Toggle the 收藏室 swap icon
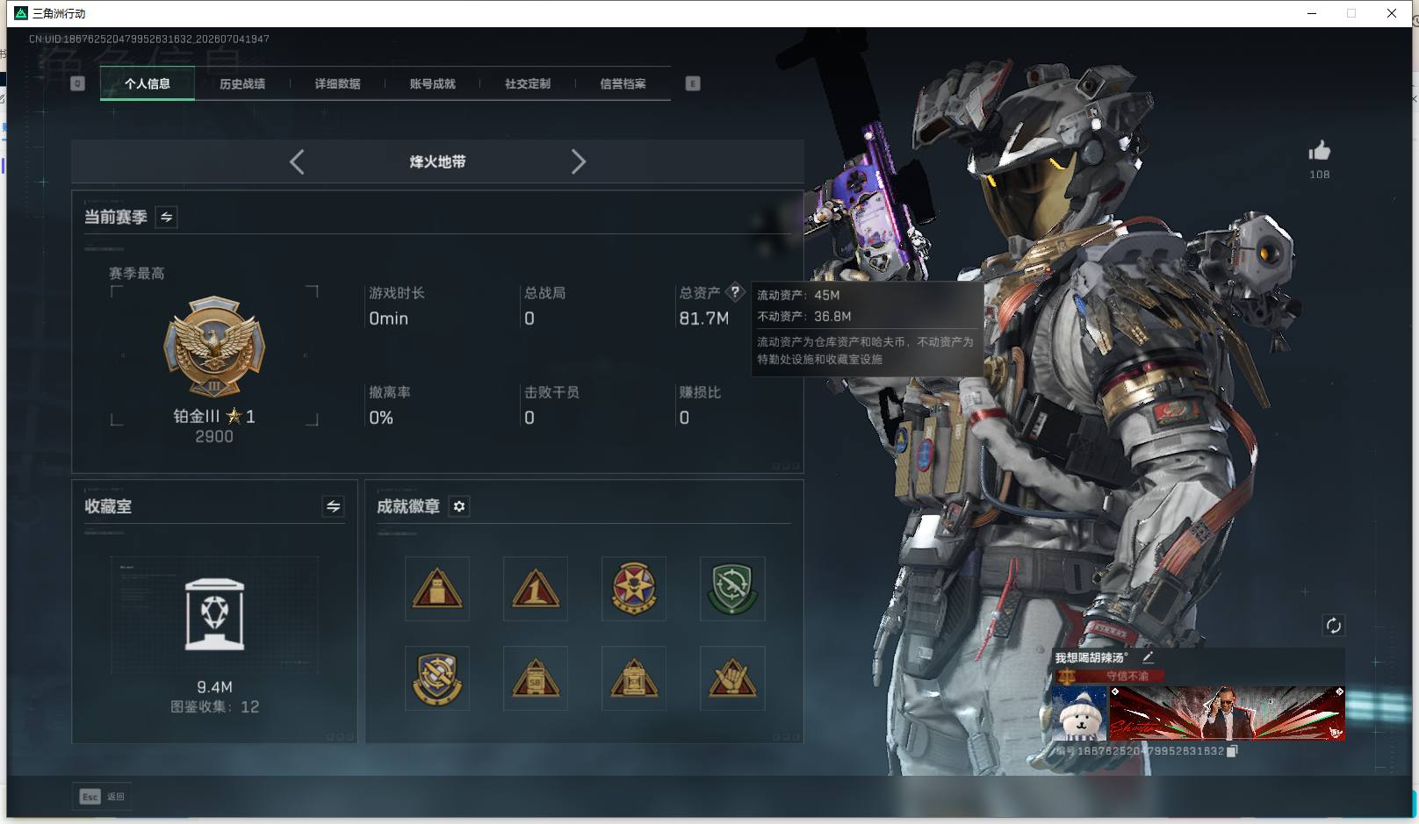 pyautogui.click(x=333, y=506)
